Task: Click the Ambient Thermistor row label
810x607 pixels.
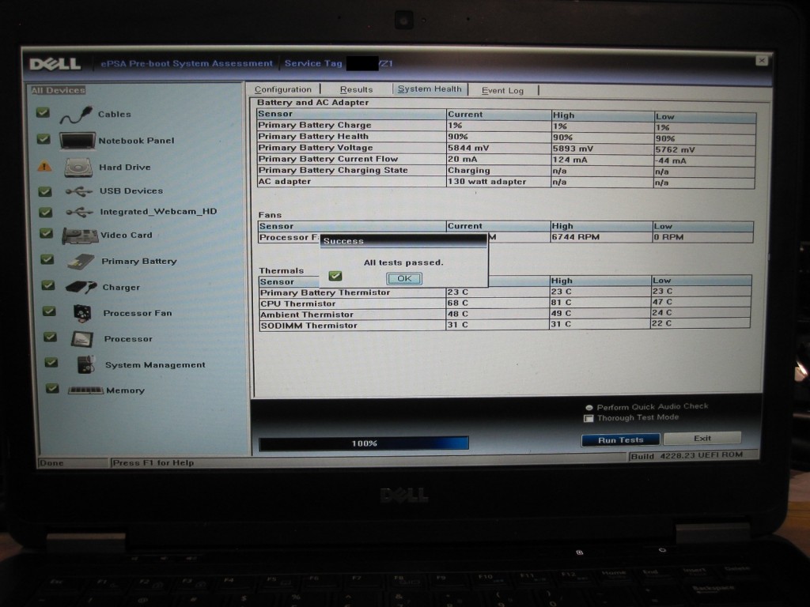Action: click(x=307, y=315)
